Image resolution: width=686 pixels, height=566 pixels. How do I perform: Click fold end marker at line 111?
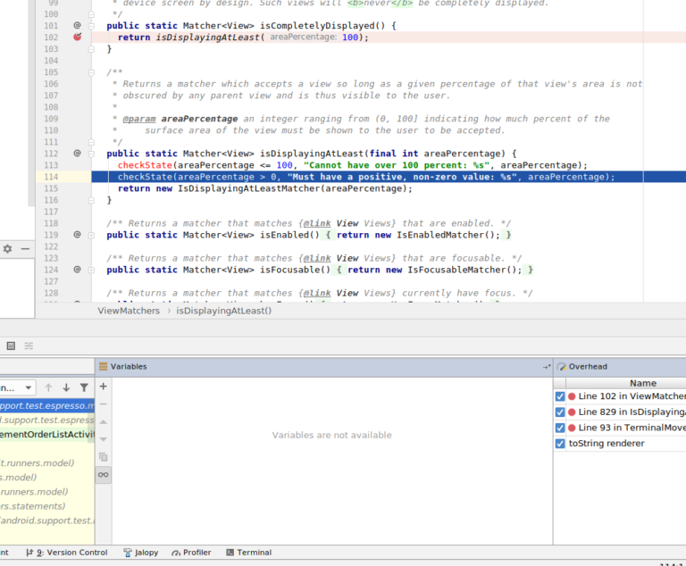pyautogui.click(x=91, y=142)
